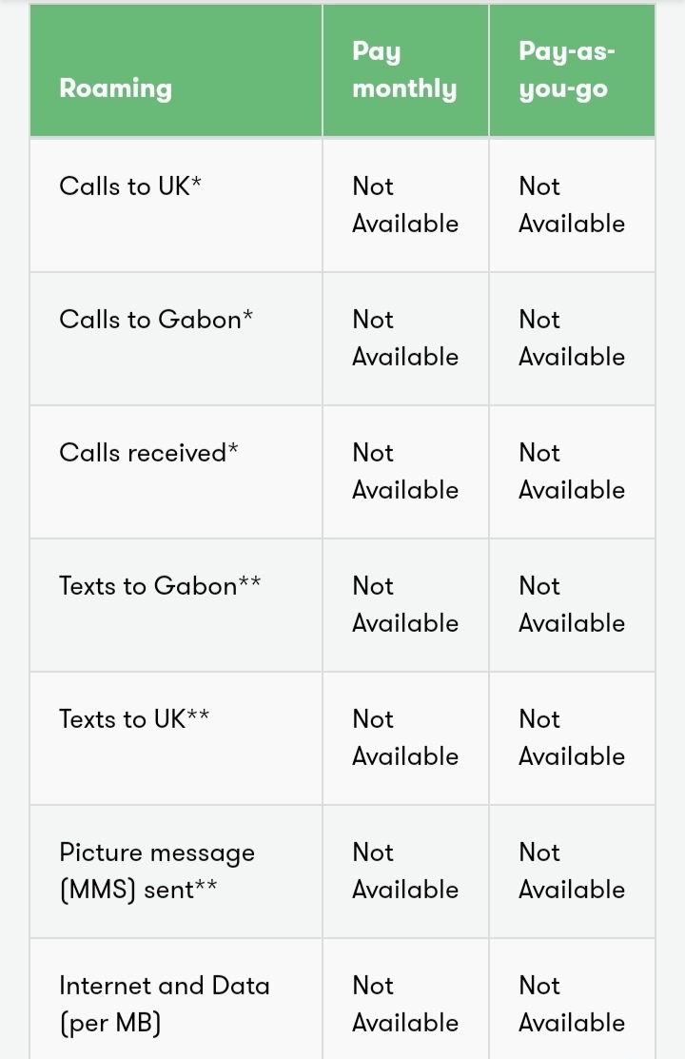
Task: Click the Texts to Gabon row label
Action: (160, 585)
